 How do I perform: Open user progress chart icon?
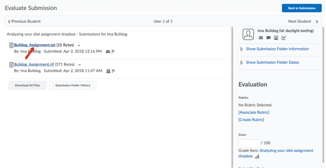pos(284,38)
